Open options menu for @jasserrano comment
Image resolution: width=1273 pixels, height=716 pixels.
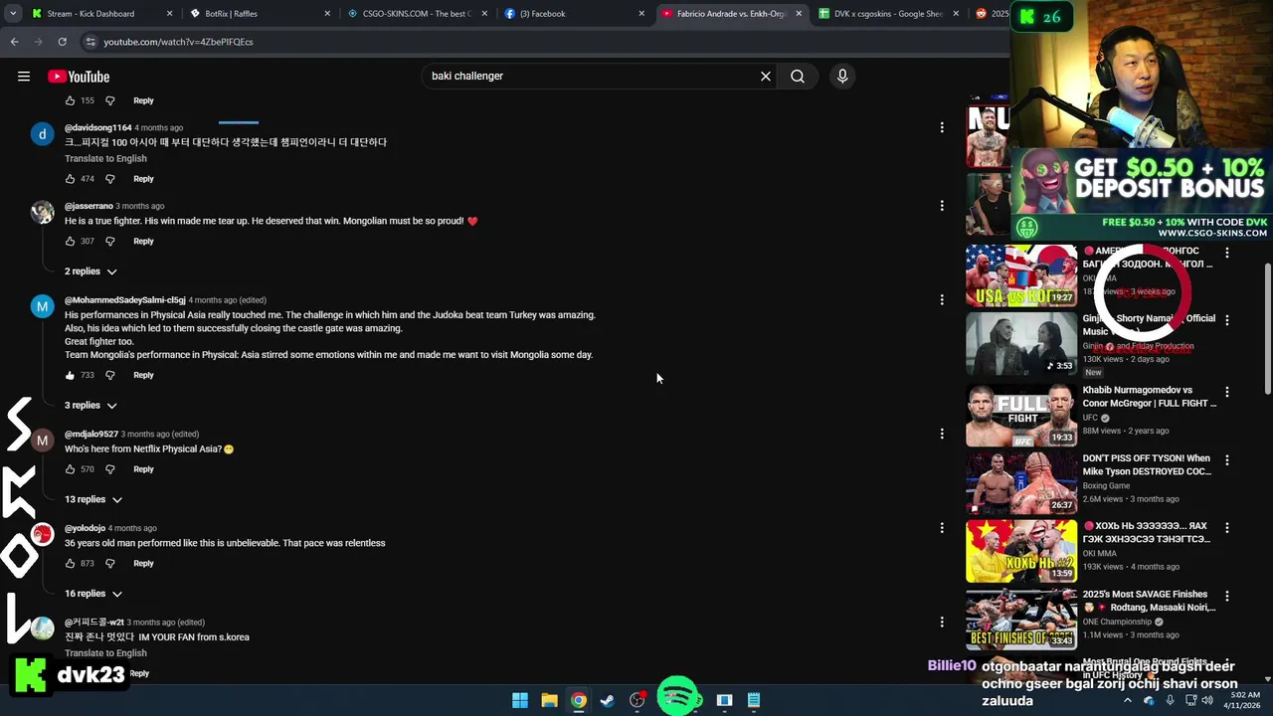tap(942, 206)
